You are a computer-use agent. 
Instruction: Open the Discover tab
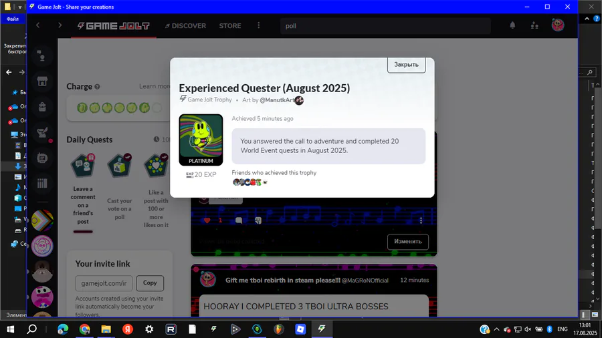tap(185, 25)
